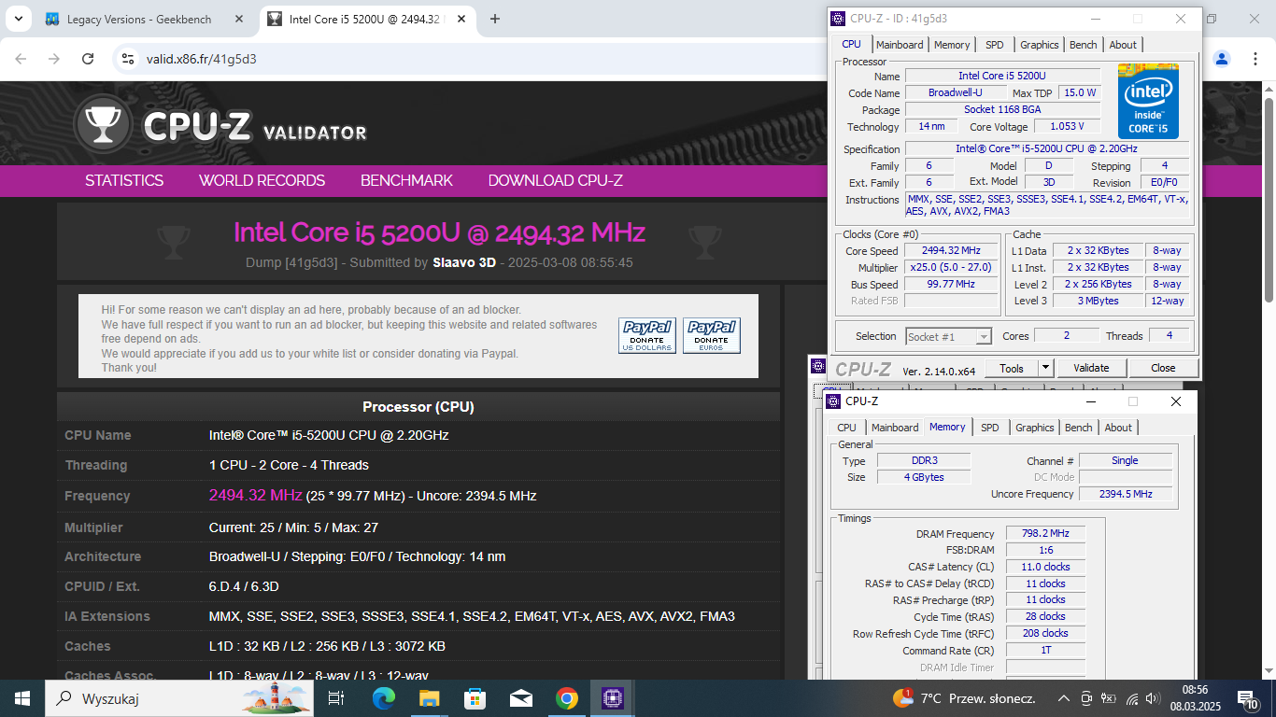The image size is (1276, 717).
Task: Click the Bus Speed 99.77 MHz value
Action: (951, 285)
